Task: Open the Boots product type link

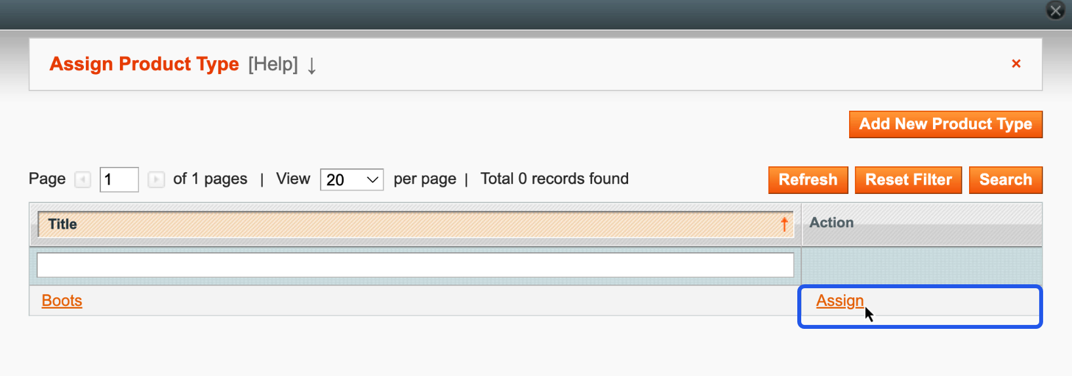Action: pyautogui.click(x=62, y=301)
